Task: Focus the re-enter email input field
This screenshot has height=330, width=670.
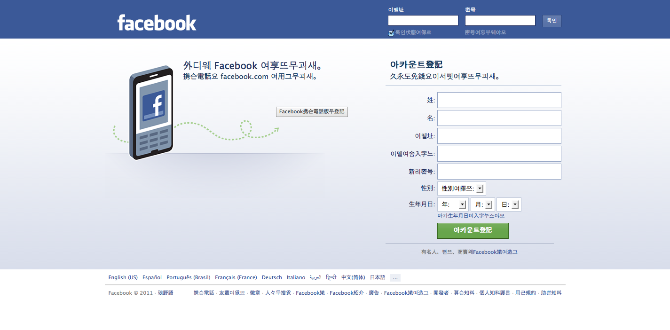Action: (x=499, y=154)
